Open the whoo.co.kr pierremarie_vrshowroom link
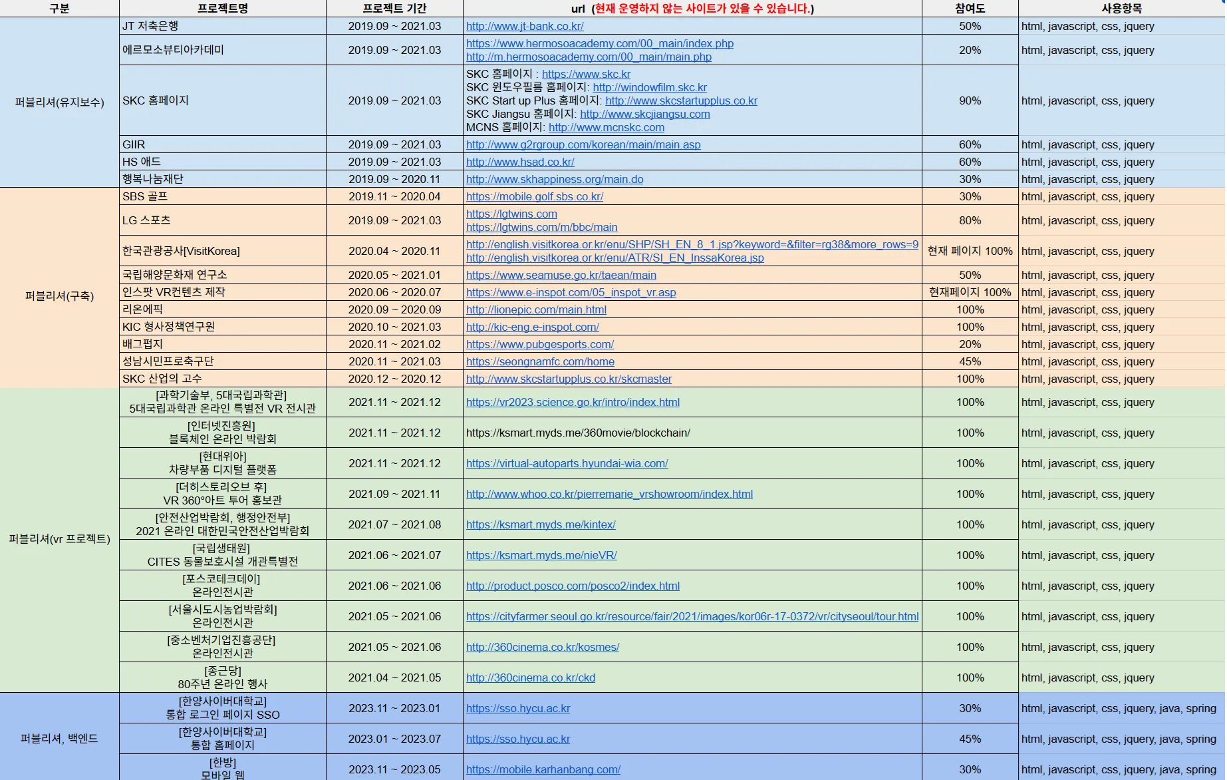1227x780 pixels. coord(609,494)
